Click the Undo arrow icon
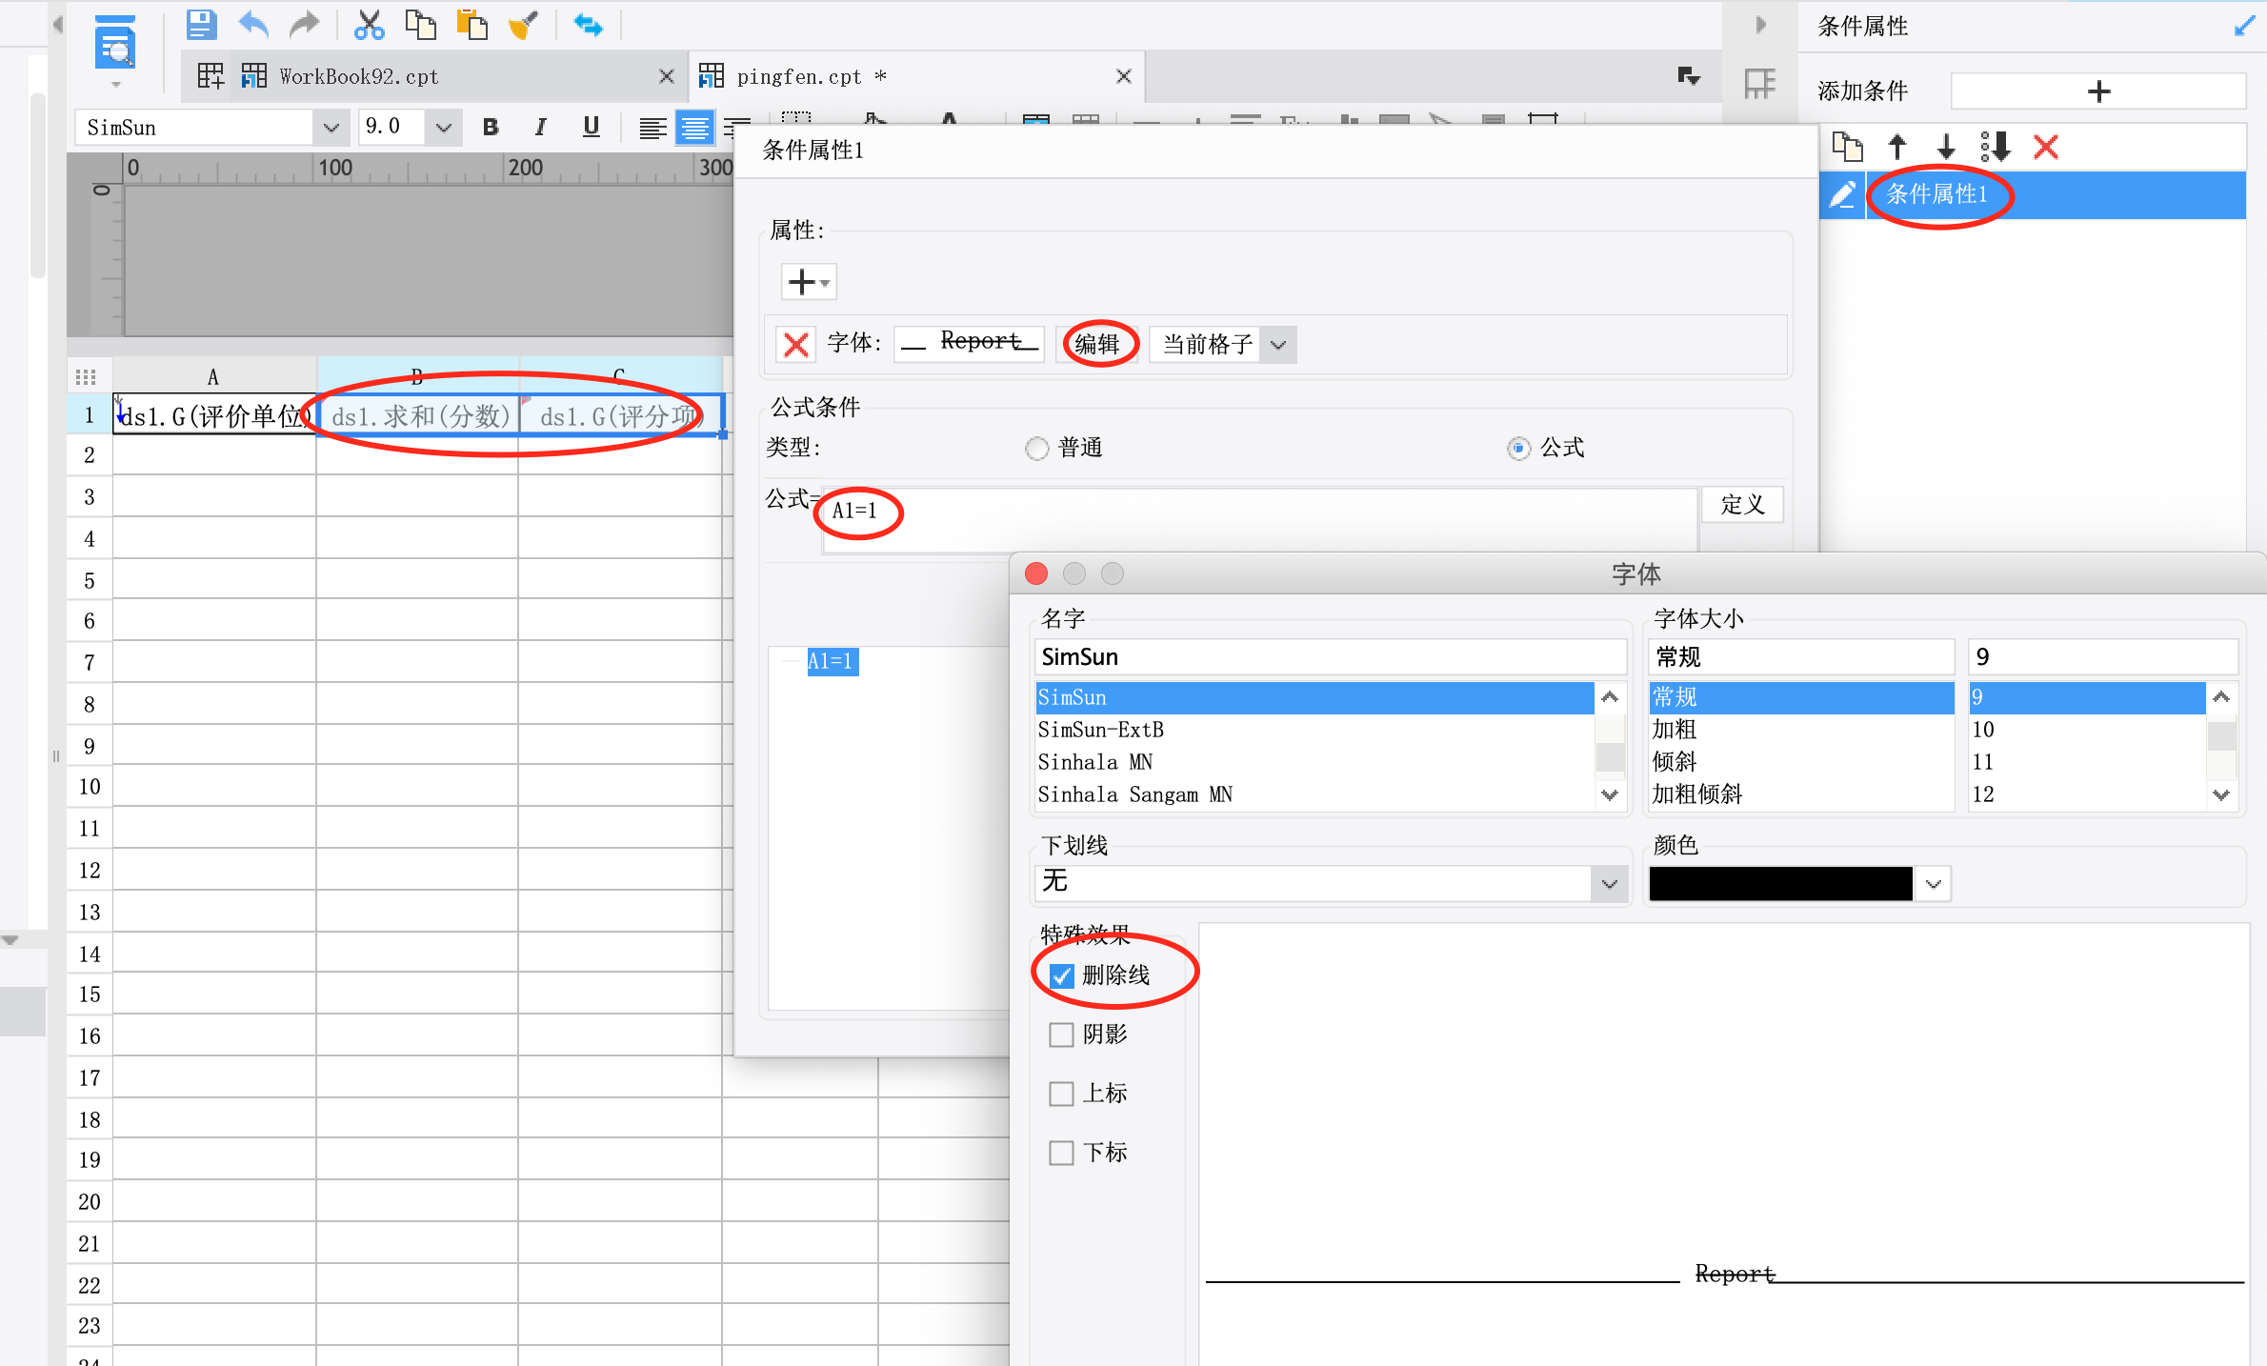Viewport: 2267px width, 1366px height. point(253,25)
